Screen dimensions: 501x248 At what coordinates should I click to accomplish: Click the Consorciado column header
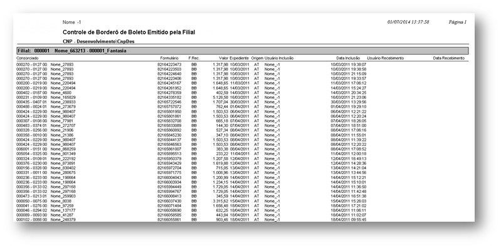coord(28,58)
